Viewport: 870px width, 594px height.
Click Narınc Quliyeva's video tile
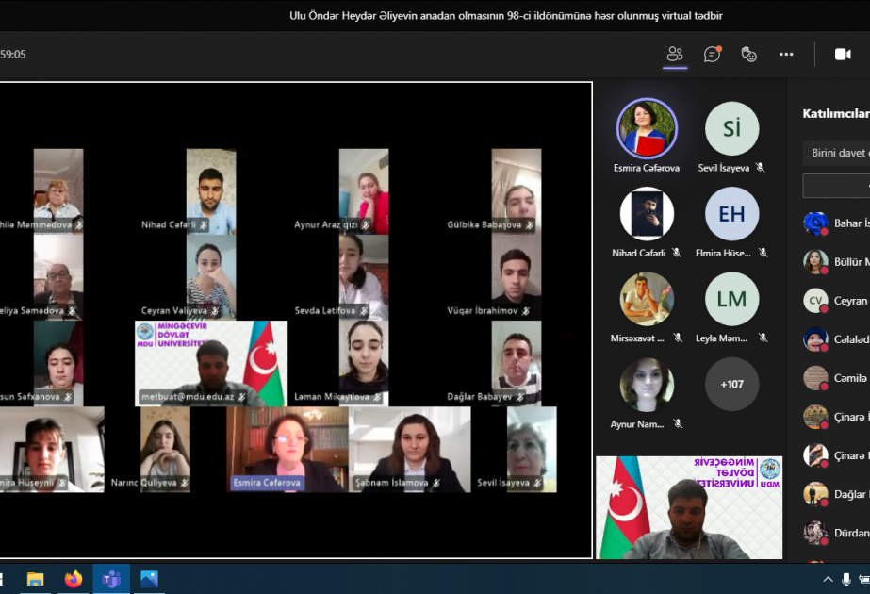(x=165, y=449)
